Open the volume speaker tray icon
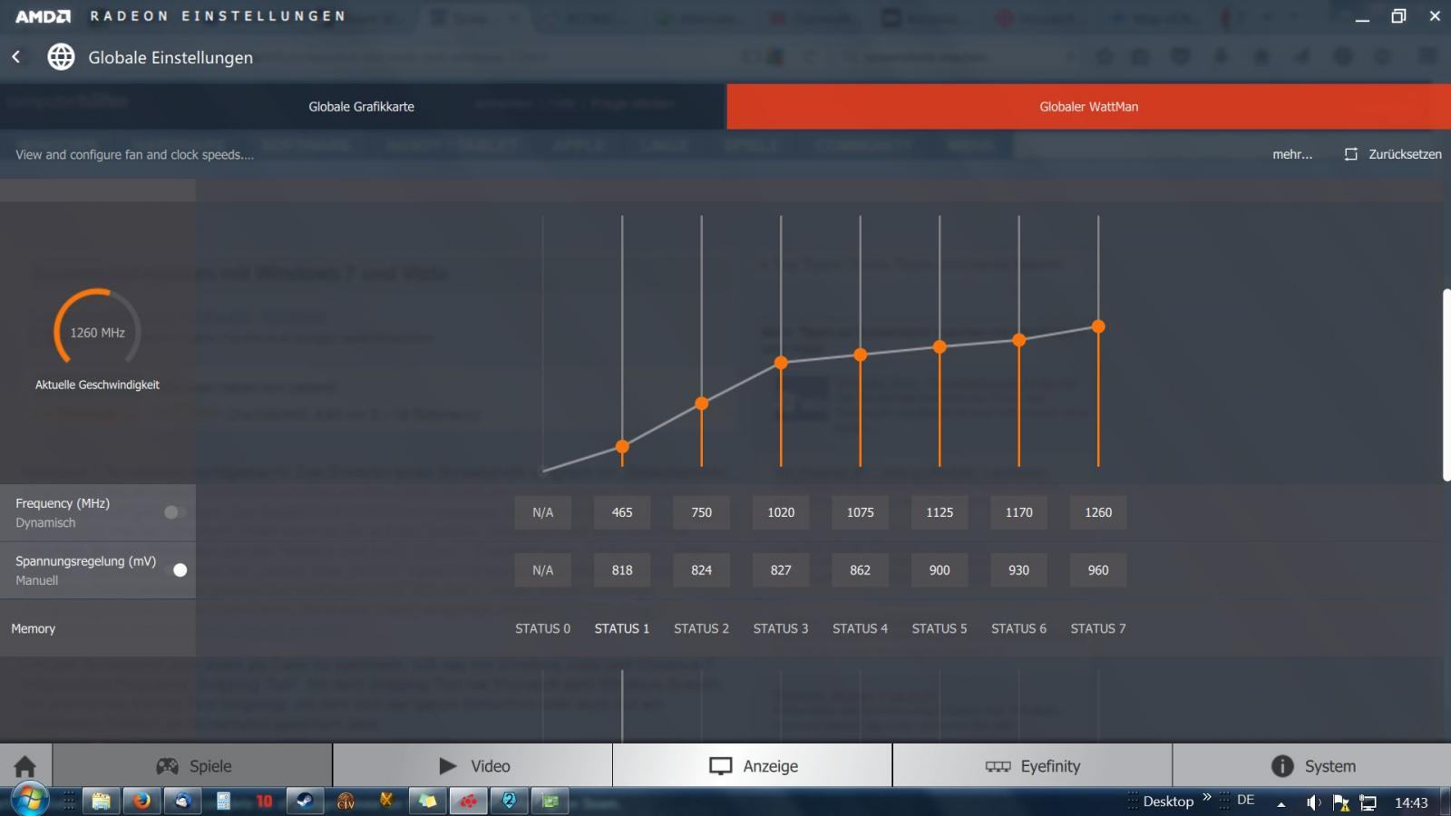 1313,802
